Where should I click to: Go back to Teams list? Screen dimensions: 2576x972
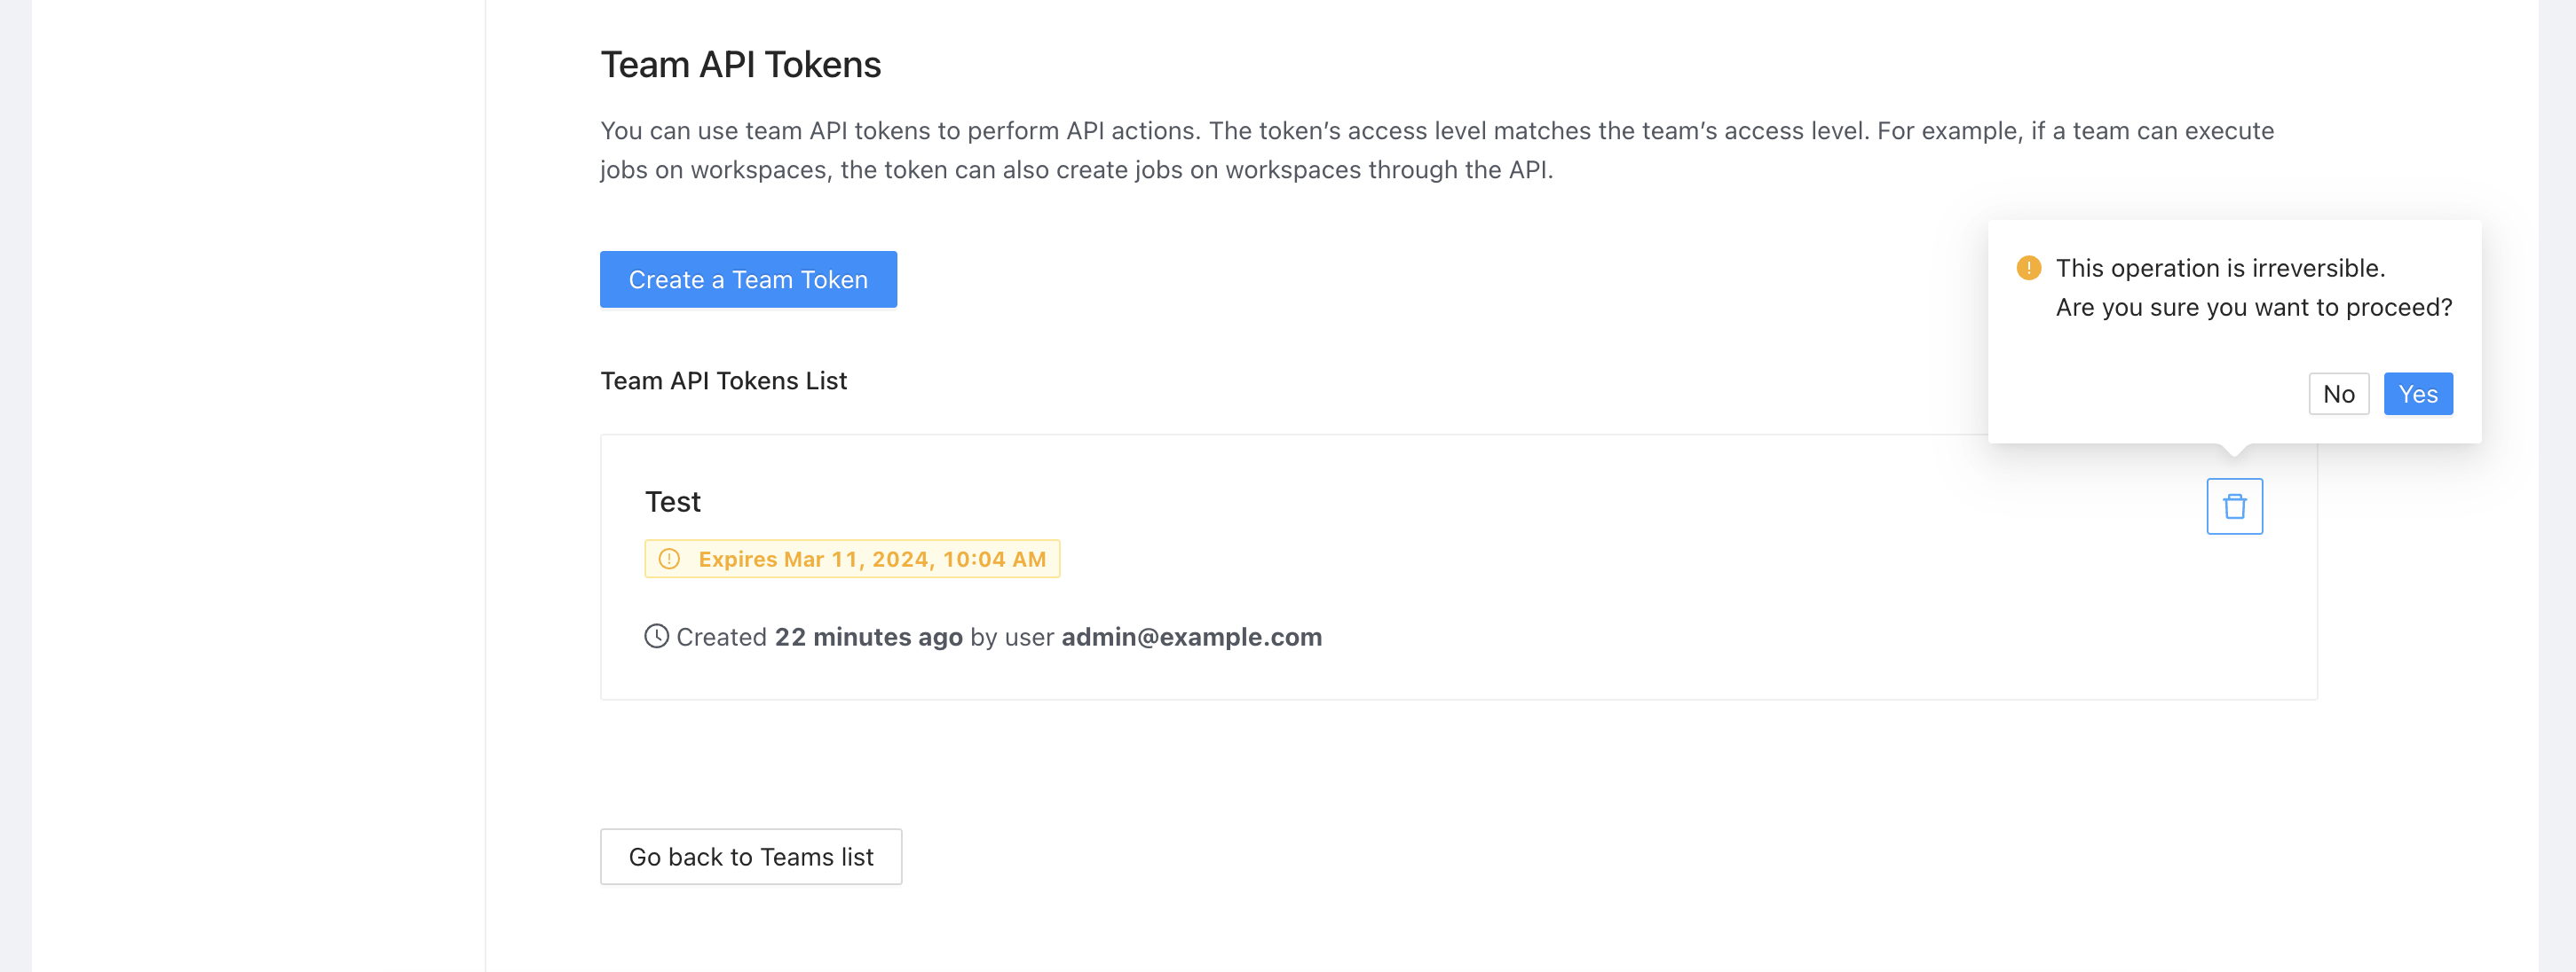(x=750, y=856)
